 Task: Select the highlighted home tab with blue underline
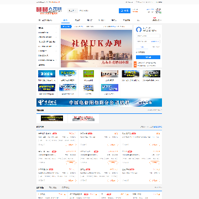[65, 20]
